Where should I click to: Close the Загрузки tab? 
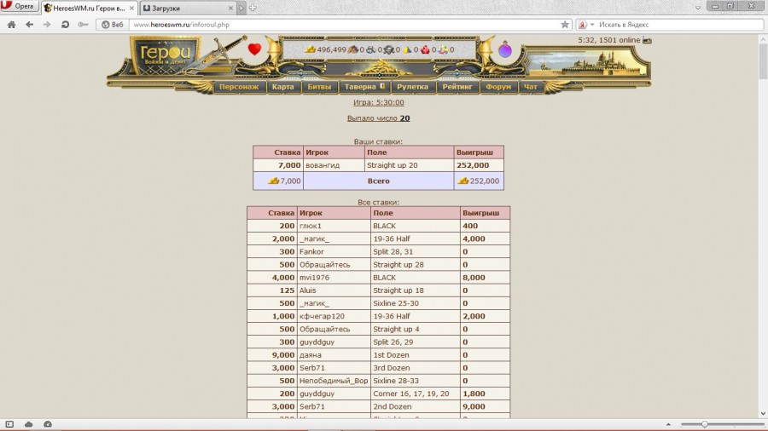click(x=230, y=9)
